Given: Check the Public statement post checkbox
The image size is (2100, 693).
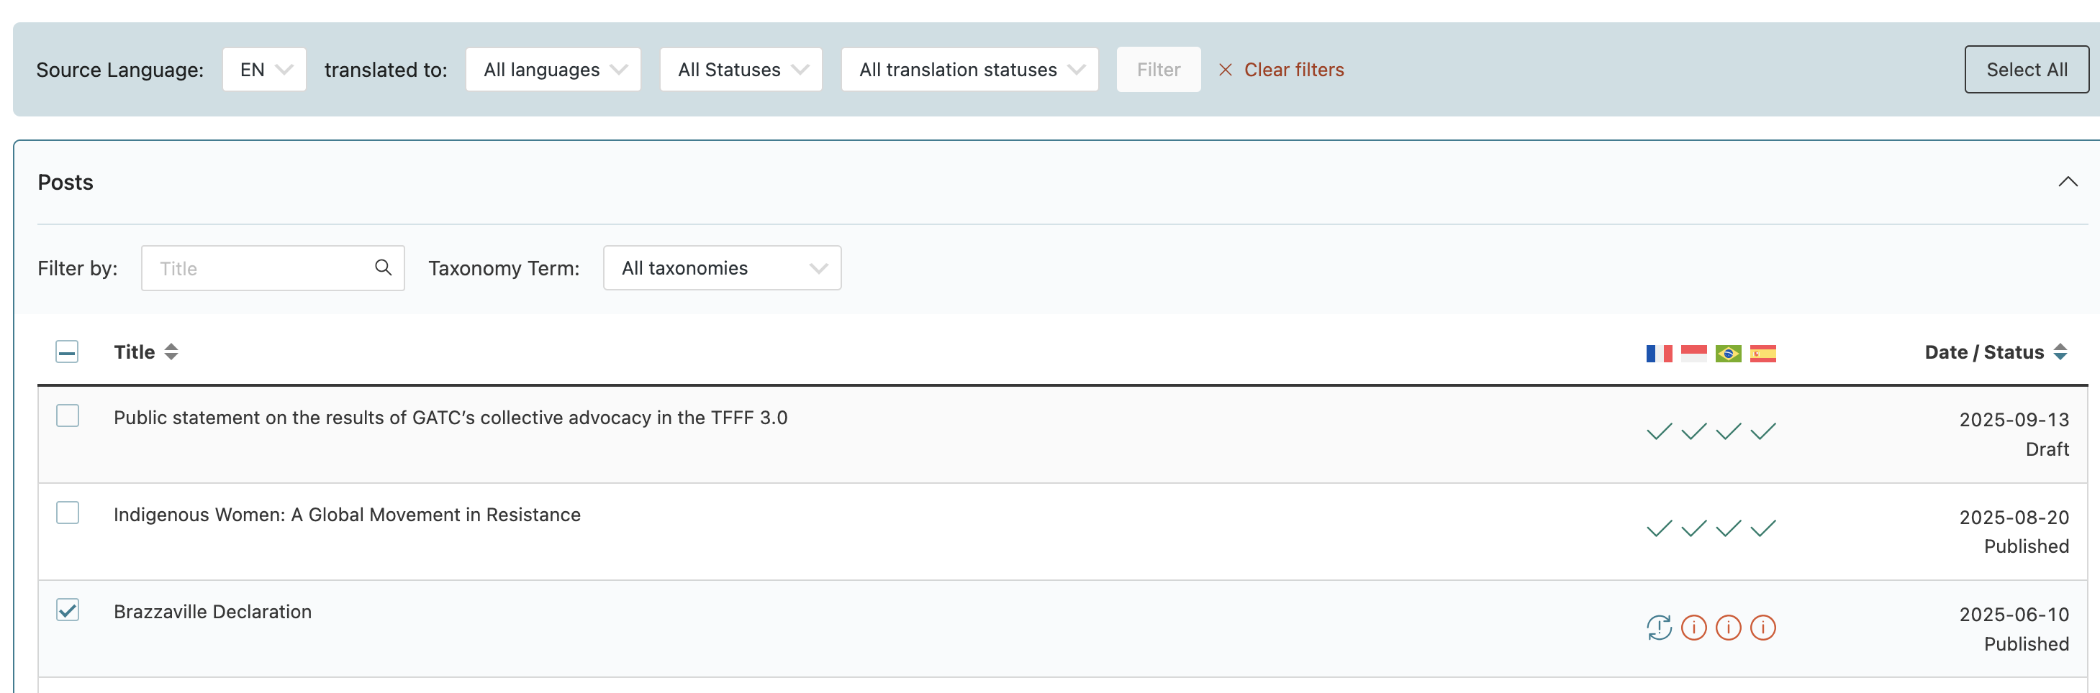Looking at the screenshot, I should tap(68, 416).
